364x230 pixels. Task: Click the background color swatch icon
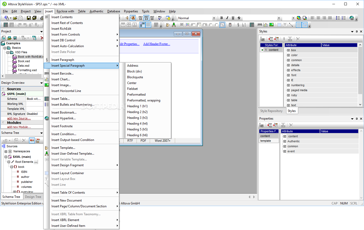tap(304, 18)
